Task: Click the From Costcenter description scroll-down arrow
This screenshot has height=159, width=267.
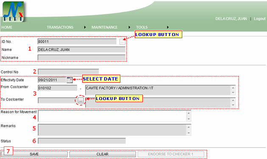Action: [233, 92]
